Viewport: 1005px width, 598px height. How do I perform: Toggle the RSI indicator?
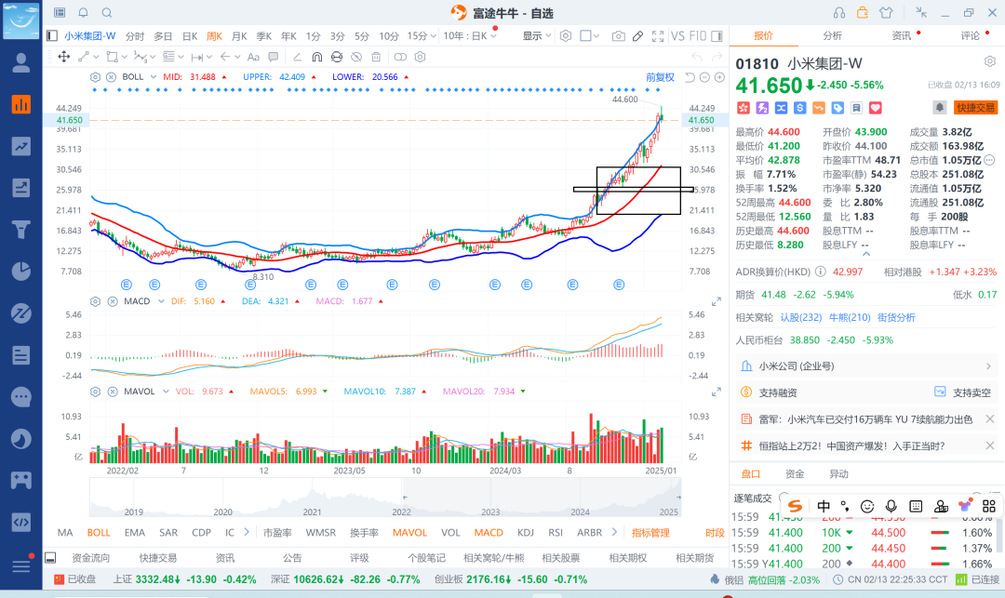click(555, 532)
